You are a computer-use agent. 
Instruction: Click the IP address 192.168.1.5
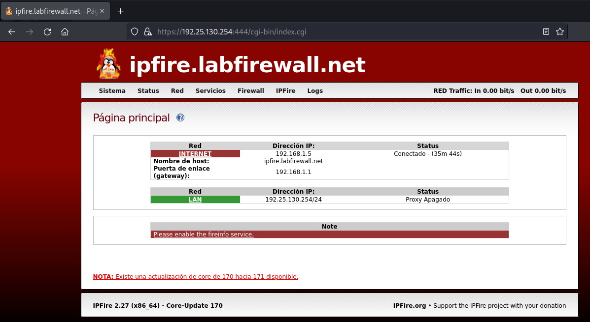click(x=293, y=154)
